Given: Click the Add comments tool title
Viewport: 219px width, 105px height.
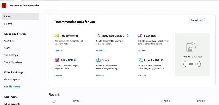Looking at the screenshot, I should [x=69, y=36].
